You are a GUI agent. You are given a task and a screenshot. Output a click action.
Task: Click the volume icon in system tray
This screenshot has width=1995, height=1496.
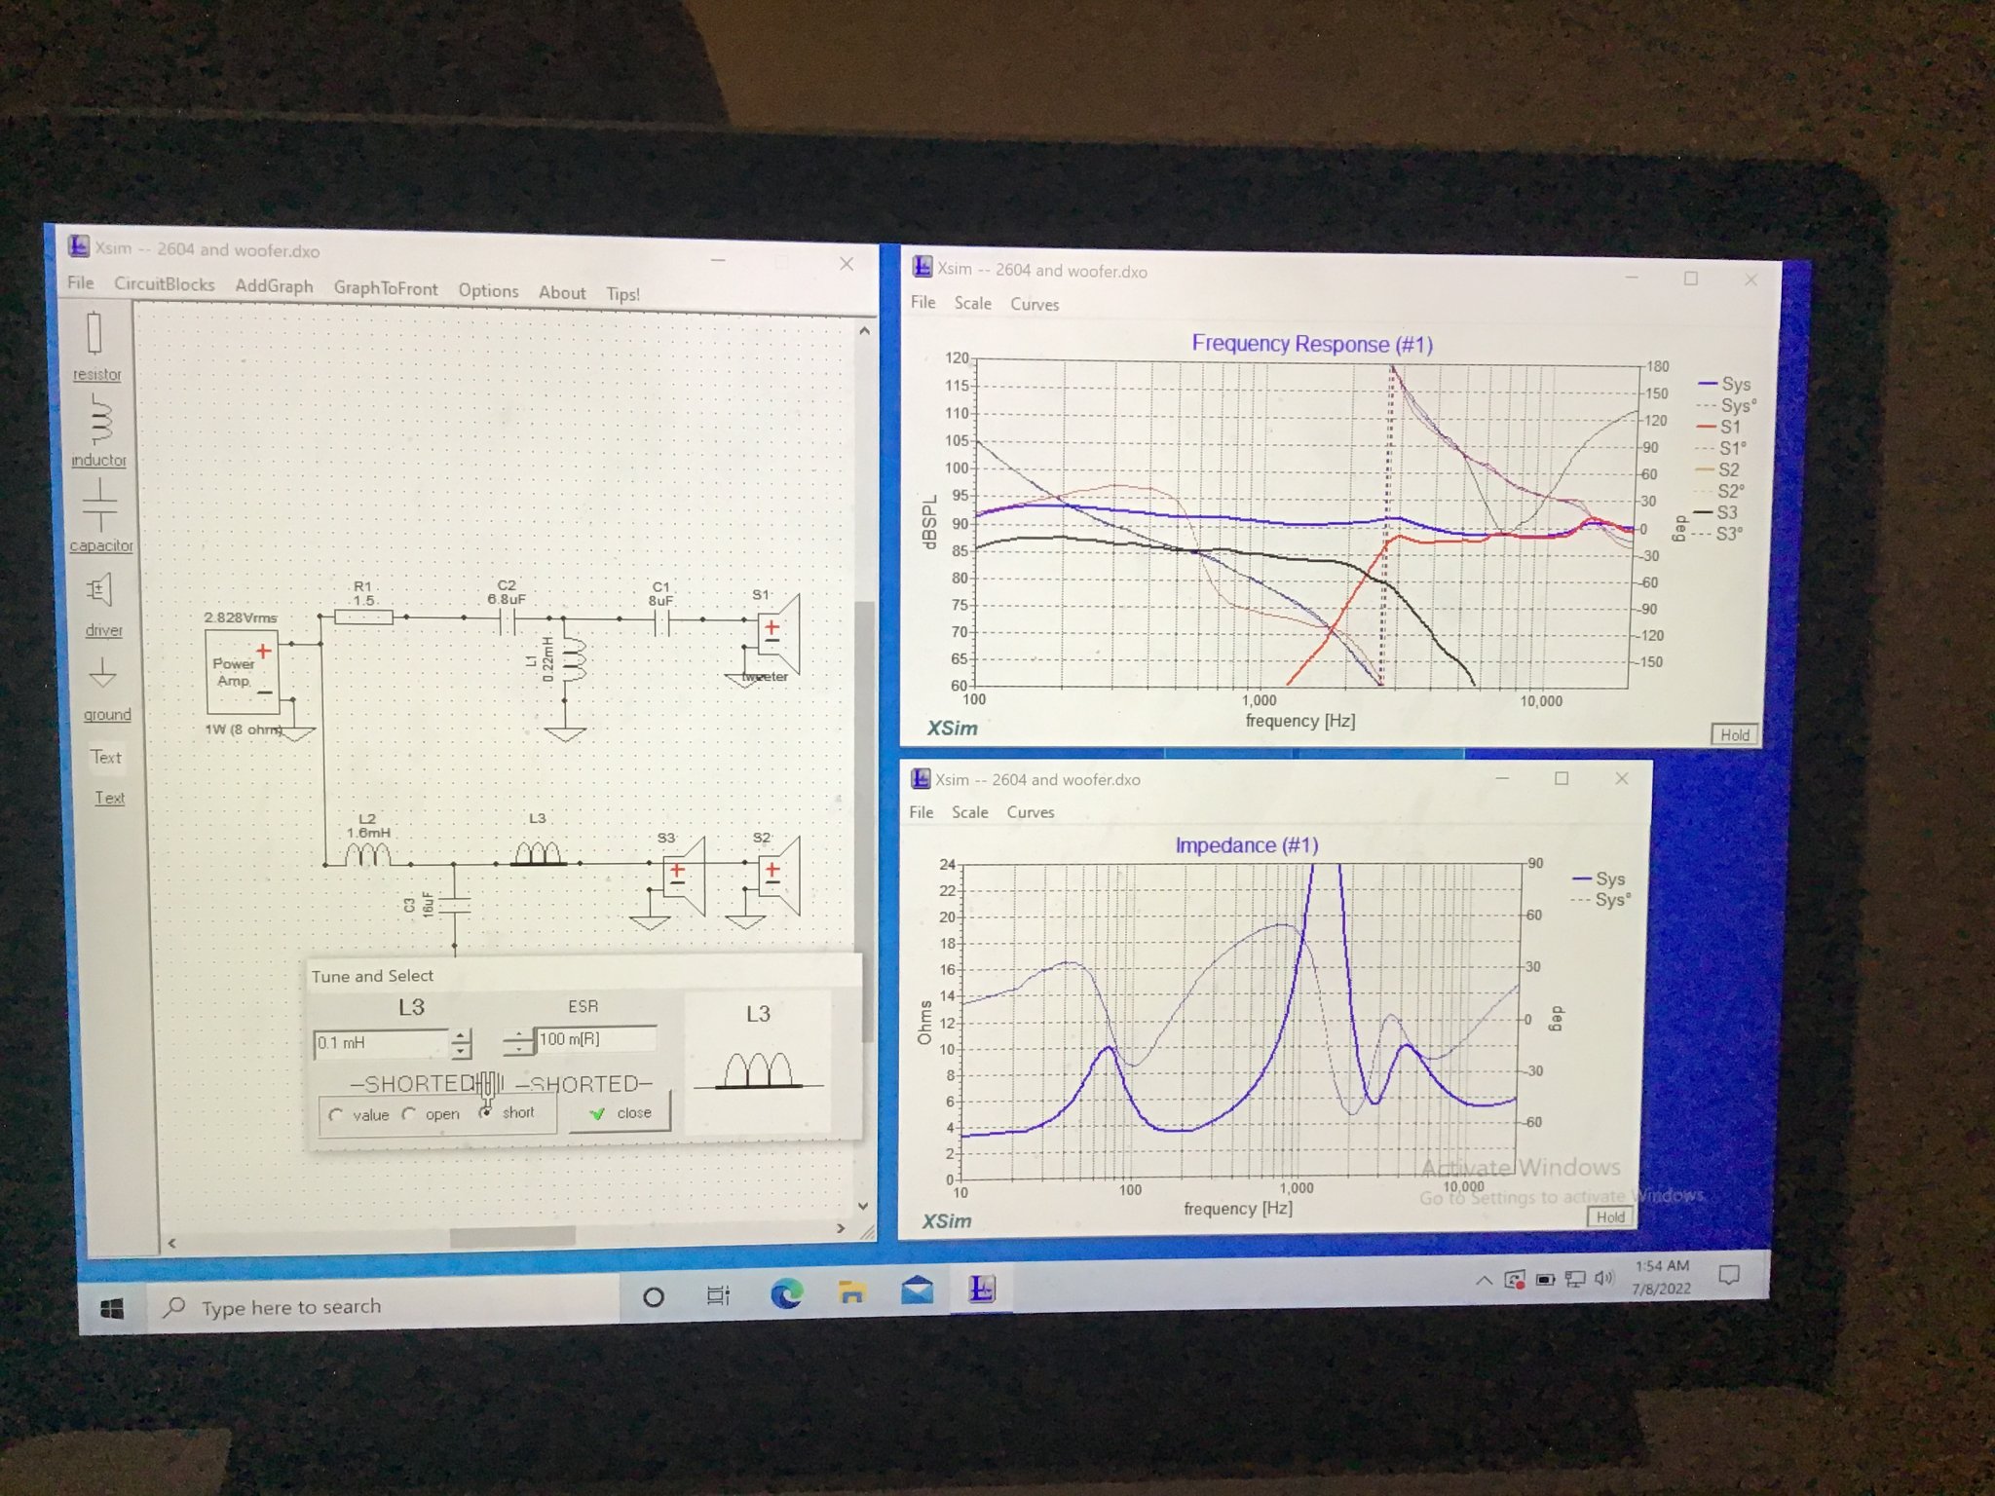[1603, 1277]
